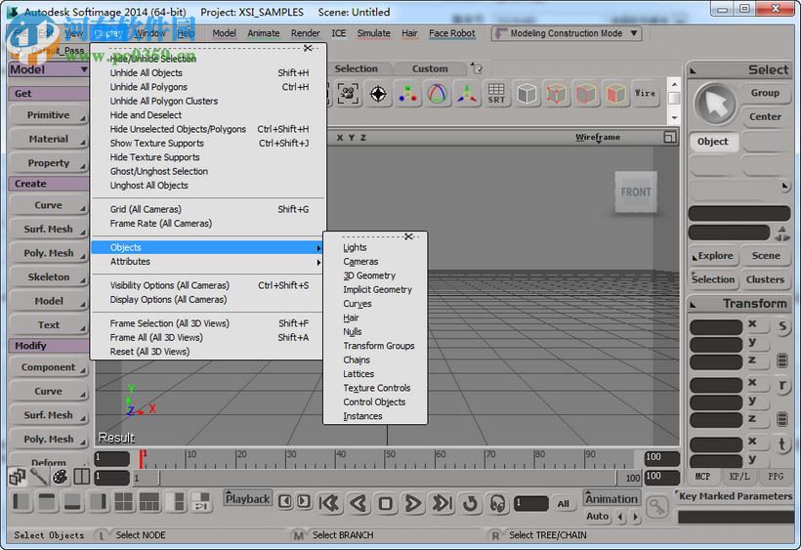
Task: Select the three-sphere hierarchy icon
Action: coord(407,94)
